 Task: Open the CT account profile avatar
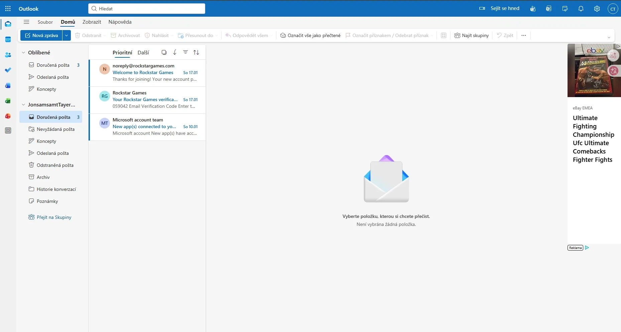coord(613,9)
